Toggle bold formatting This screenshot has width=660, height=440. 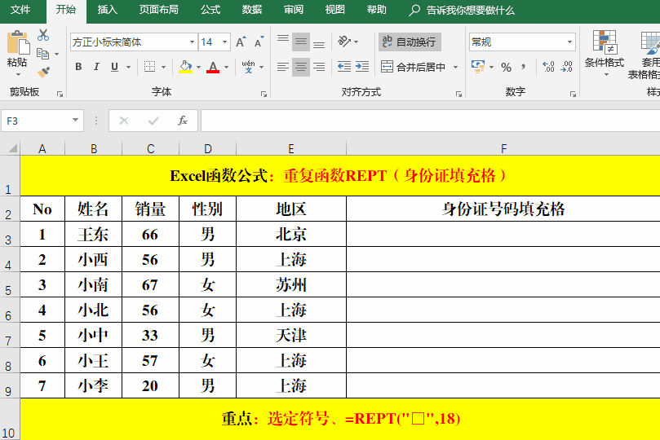pos(78,66)
